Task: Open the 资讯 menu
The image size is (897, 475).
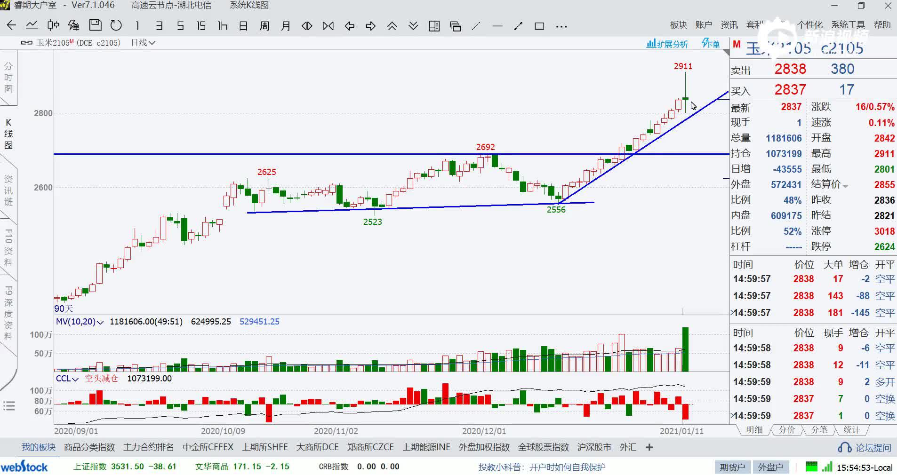Action: pyautogui.click(x=729, y=25)
